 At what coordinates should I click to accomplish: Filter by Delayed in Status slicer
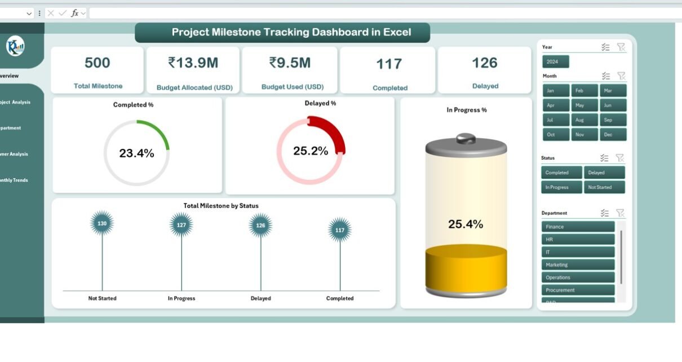point(604,173)
